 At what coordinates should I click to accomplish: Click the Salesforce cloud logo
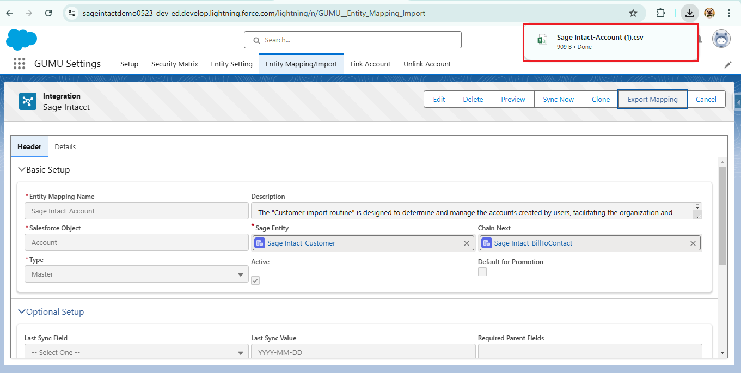(22, 40)
